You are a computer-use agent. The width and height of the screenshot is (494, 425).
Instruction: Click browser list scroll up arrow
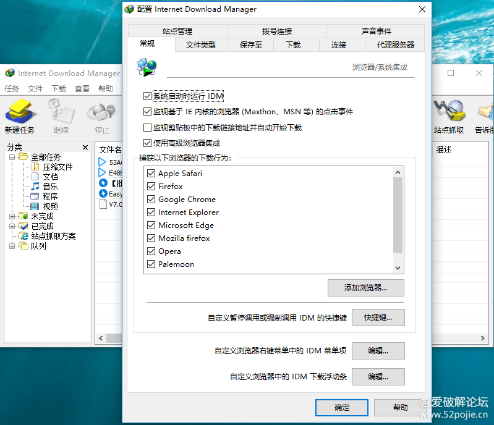pyautogui.click(x=398, y=172)
